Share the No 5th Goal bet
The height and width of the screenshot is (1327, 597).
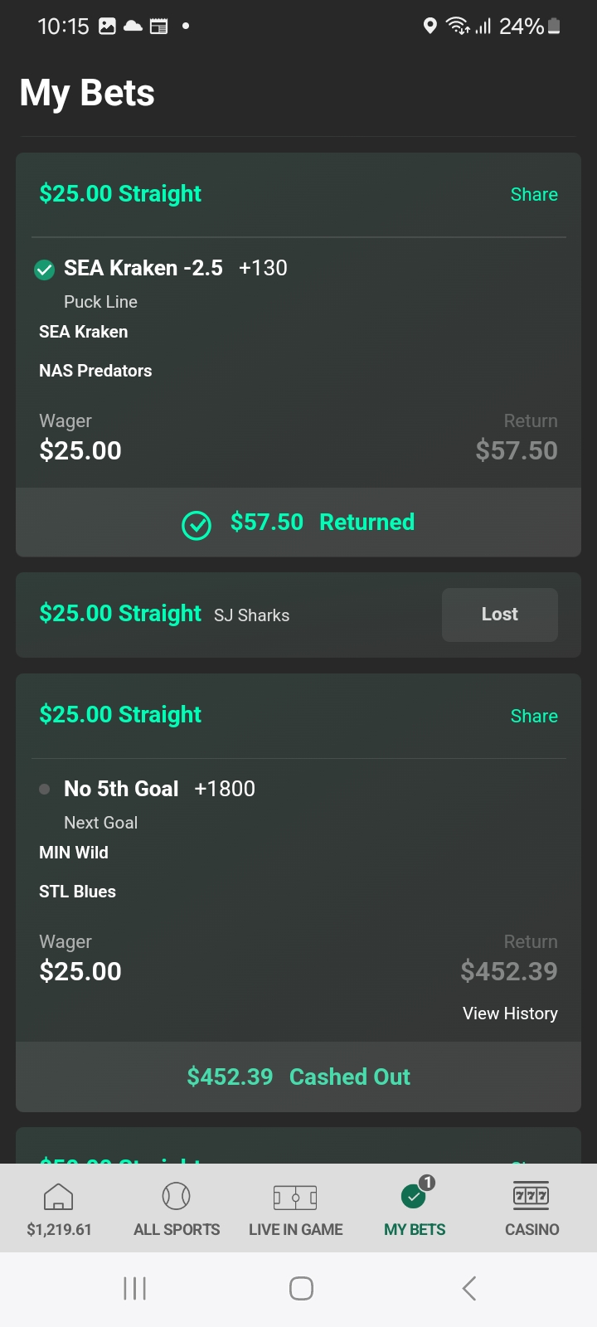coord(534,716)
